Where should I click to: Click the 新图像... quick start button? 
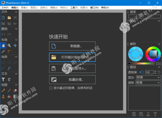[72, 46]
